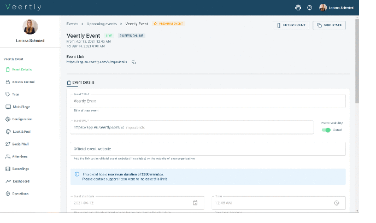Click the Look & Feel palette icon
Image resolution: width=376 pixels, height=223 pixels.
[x=8, y=132]
